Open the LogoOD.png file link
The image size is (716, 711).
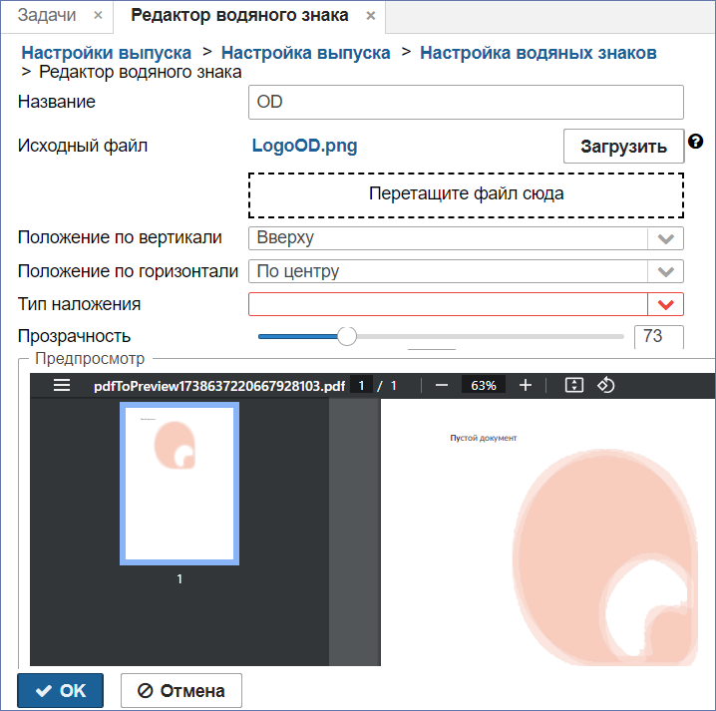point(304,146)
